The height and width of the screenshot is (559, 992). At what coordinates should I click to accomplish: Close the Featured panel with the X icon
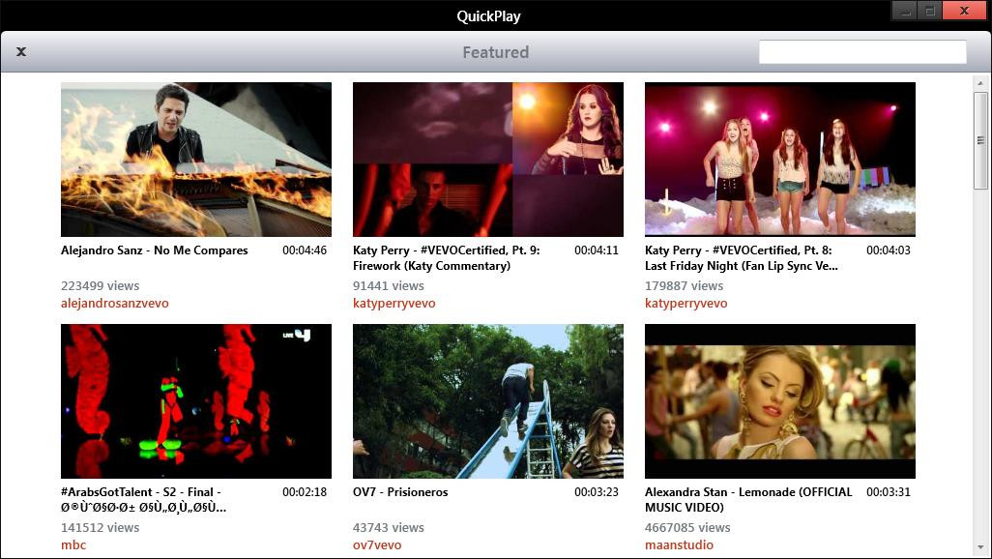point(21,52)
